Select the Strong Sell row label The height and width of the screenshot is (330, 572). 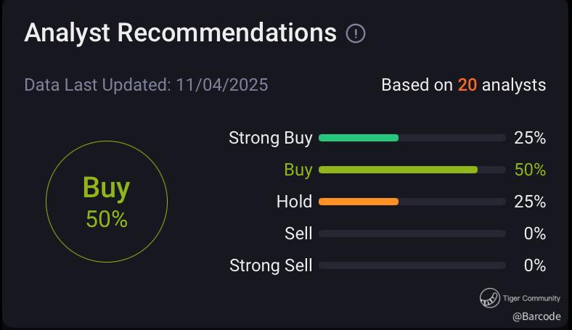click(x=271, y=265)
